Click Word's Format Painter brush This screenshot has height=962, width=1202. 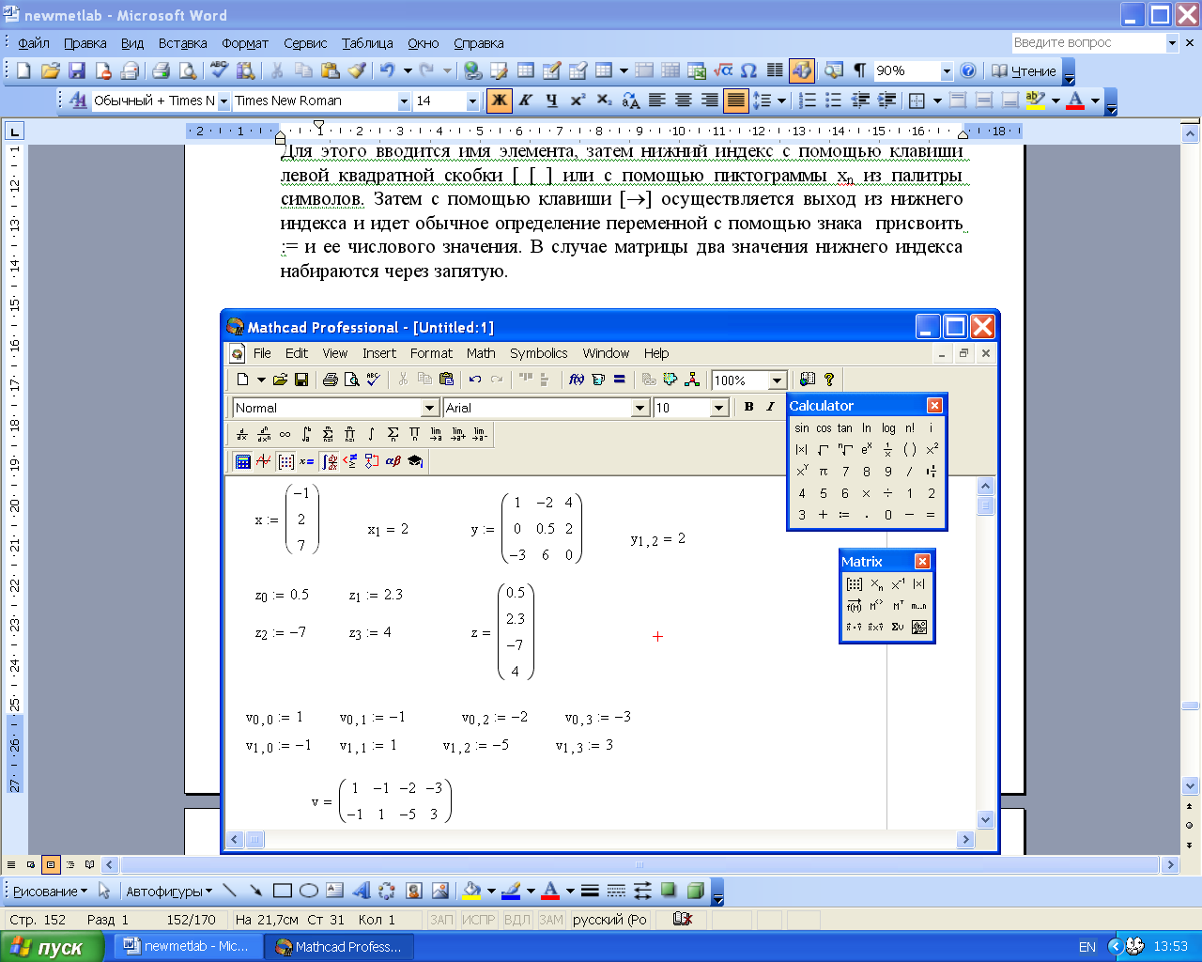point(357,70)
